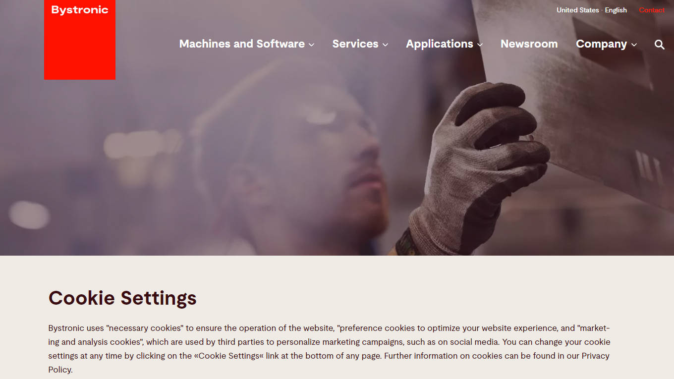Select the Company menu label
The image size is (674, 379).
(601, 44)
